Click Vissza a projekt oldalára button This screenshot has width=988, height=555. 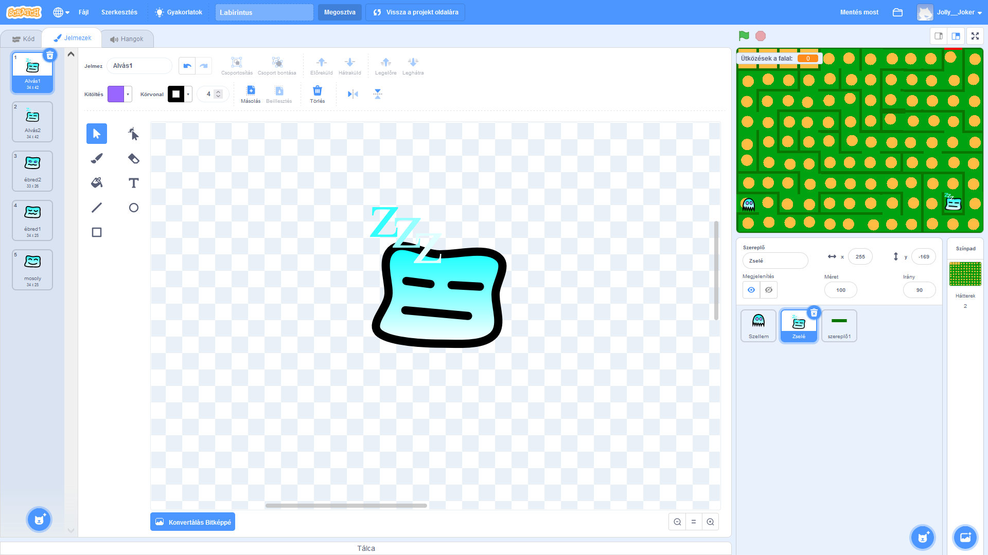tap(415, 12)
